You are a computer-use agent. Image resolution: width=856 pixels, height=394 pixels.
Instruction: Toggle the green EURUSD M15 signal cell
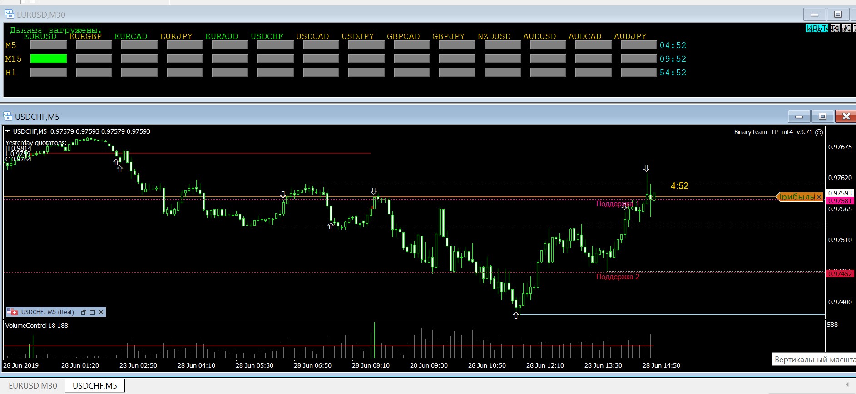point(49,58)
